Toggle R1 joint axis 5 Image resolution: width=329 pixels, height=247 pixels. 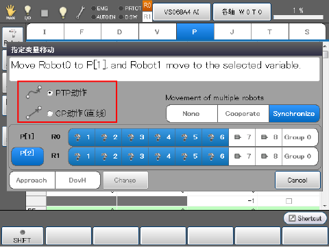pos(188,156)
